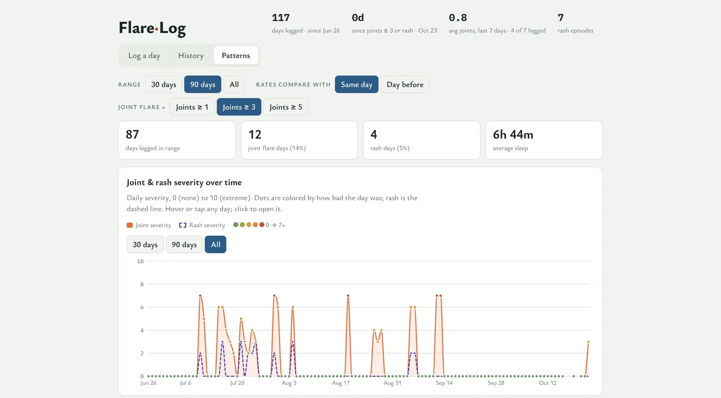The width and height of the screenshot is (721, 398).
Task: Set joint flare threshold to Joints ≥ 5
Action: tap(286, 107)
